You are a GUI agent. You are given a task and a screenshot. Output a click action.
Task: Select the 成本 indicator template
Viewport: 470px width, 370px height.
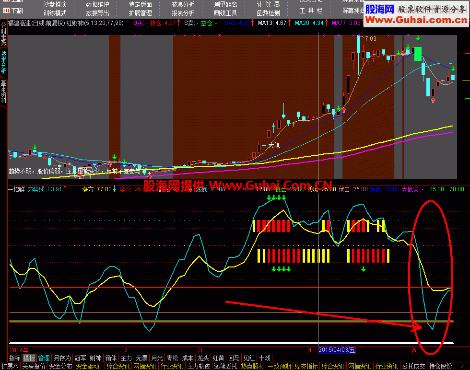click(x=188, y=358)
